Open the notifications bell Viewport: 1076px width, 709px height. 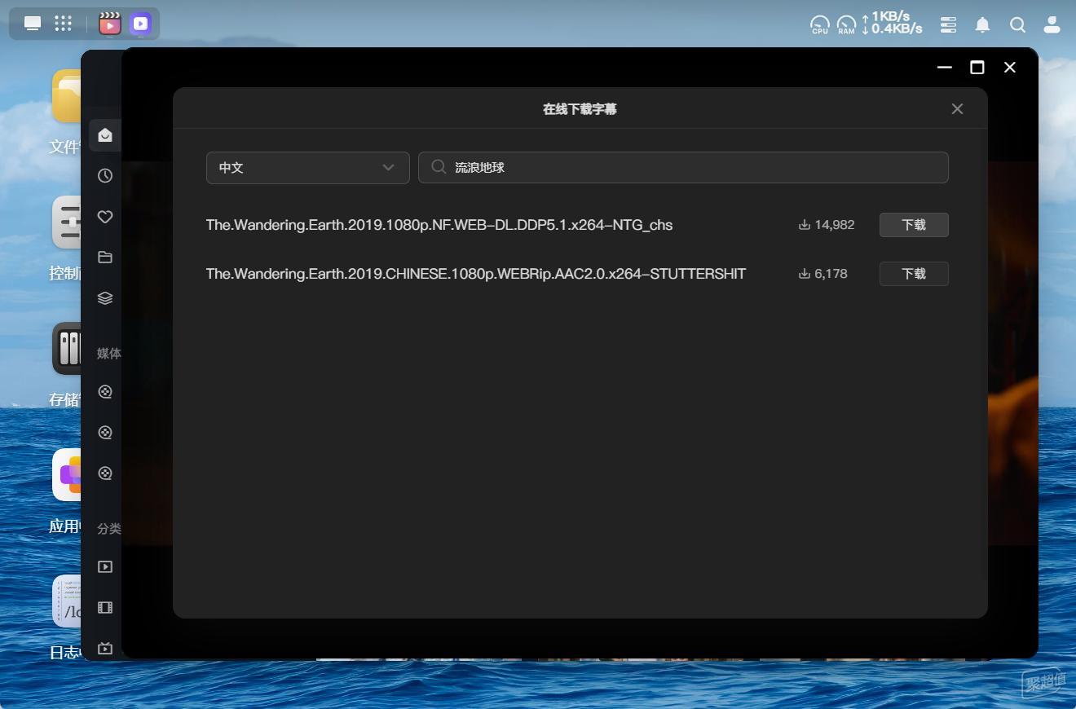pos(983,25)
